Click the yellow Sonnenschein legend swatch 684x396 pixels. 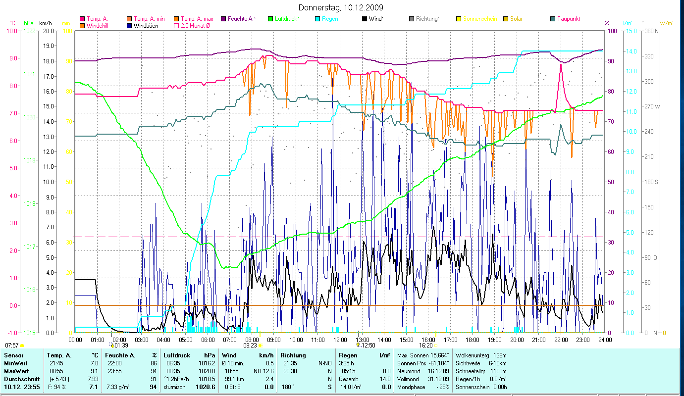(459, 19)
